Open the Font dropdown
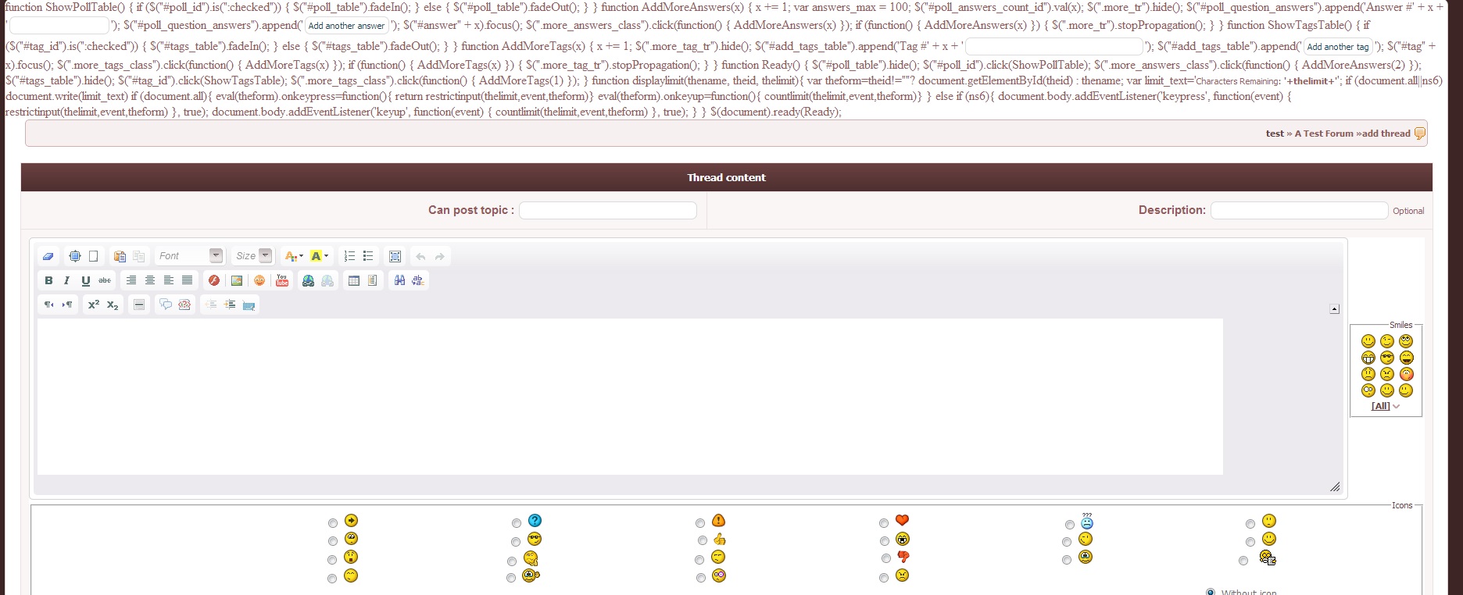This screenshot has width=1463, height=595. point(189,255)
